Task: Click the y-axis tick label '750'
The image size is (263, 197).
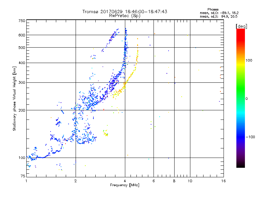Action: point(22,21)
